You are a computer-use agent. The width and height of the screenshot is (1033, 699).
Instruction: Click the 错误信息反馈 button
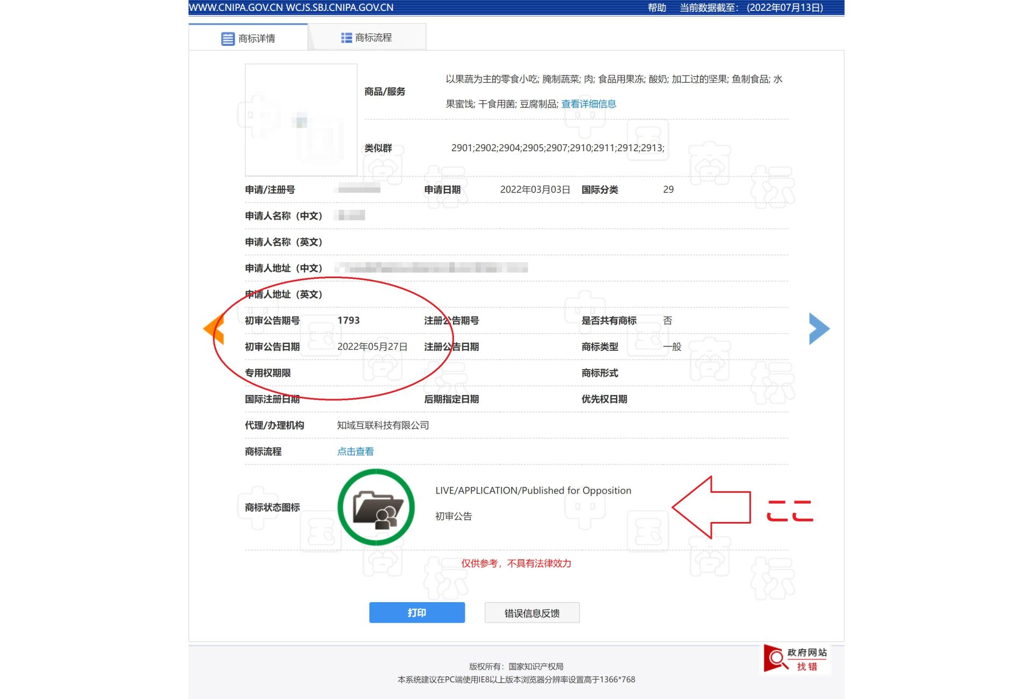point(532,613)
